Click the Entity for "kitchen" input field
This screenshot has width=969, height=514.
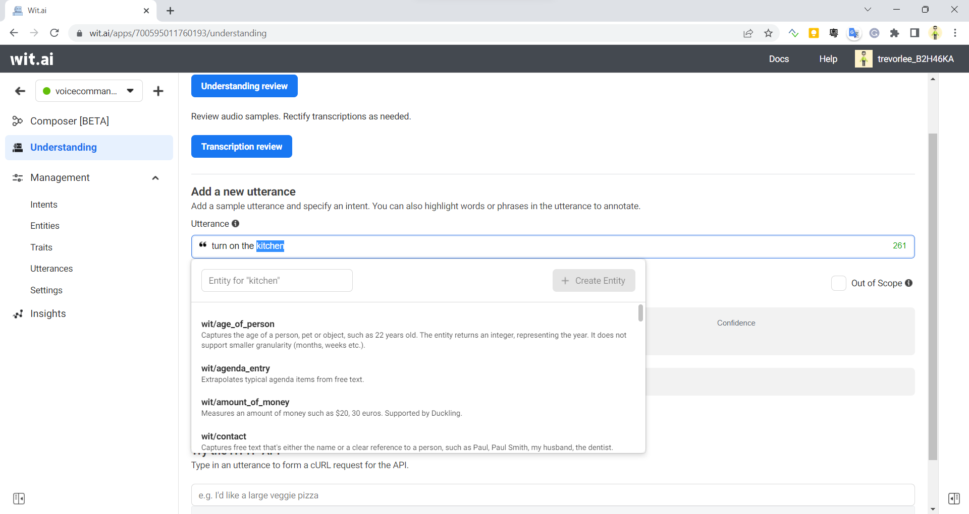pos(277,280)
